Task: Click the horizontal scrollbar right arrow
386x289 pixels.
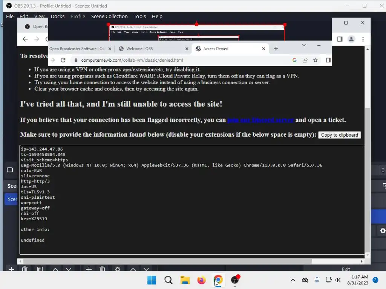Action: 361,261
